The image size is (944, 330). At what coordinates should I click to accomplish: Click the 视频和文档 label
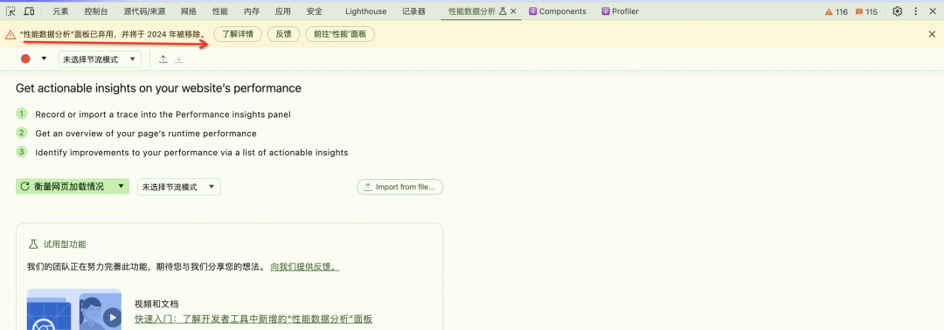pyautogui.click(x=156, y=304)
